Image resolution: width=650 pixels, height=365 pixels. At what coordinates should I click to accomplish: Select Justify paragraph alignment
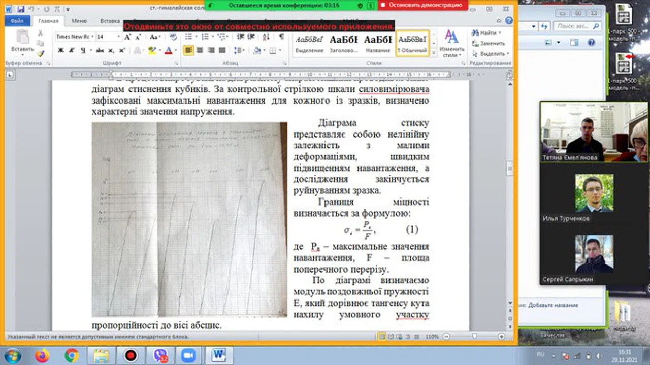[222, 50]
